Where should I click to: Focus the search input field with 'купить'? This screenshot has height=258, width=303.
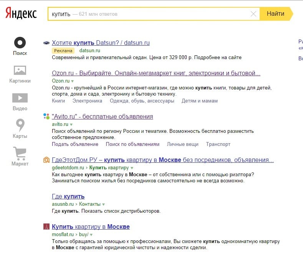(x=154, y=14)
